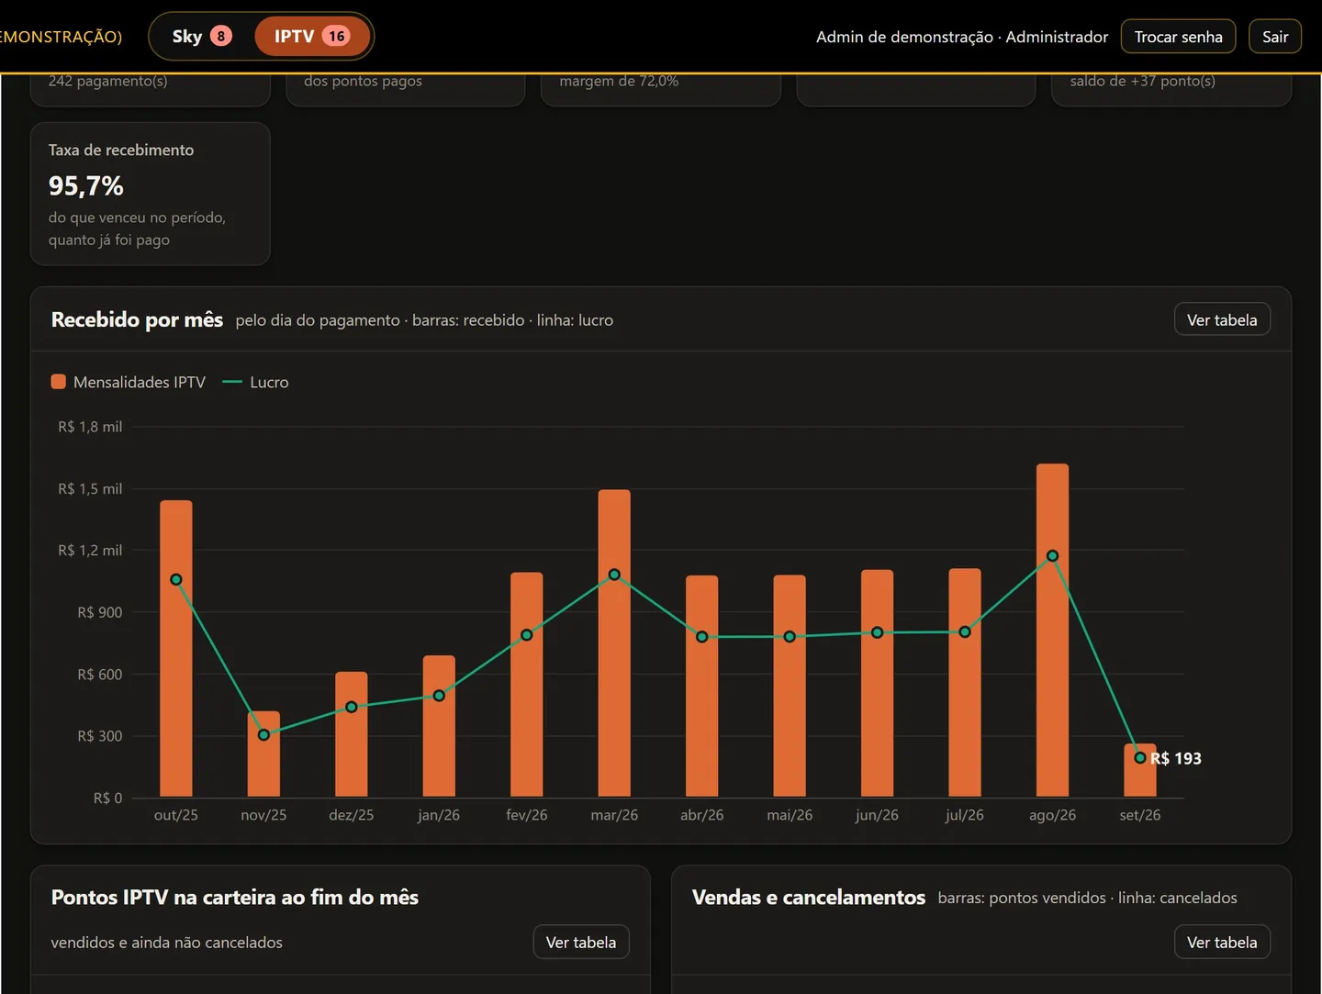Image resolution: width=1322 pixels, height=994 pixels.
Task: Click the jan/26 bar in chart
Action: point(439,726)
